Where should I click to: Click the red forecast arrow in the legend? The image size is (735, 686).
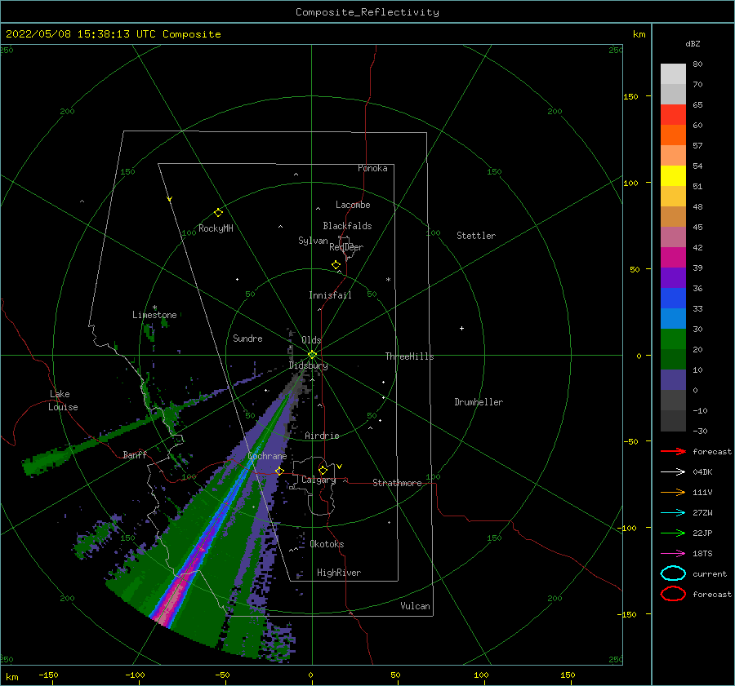click(673, 451)
